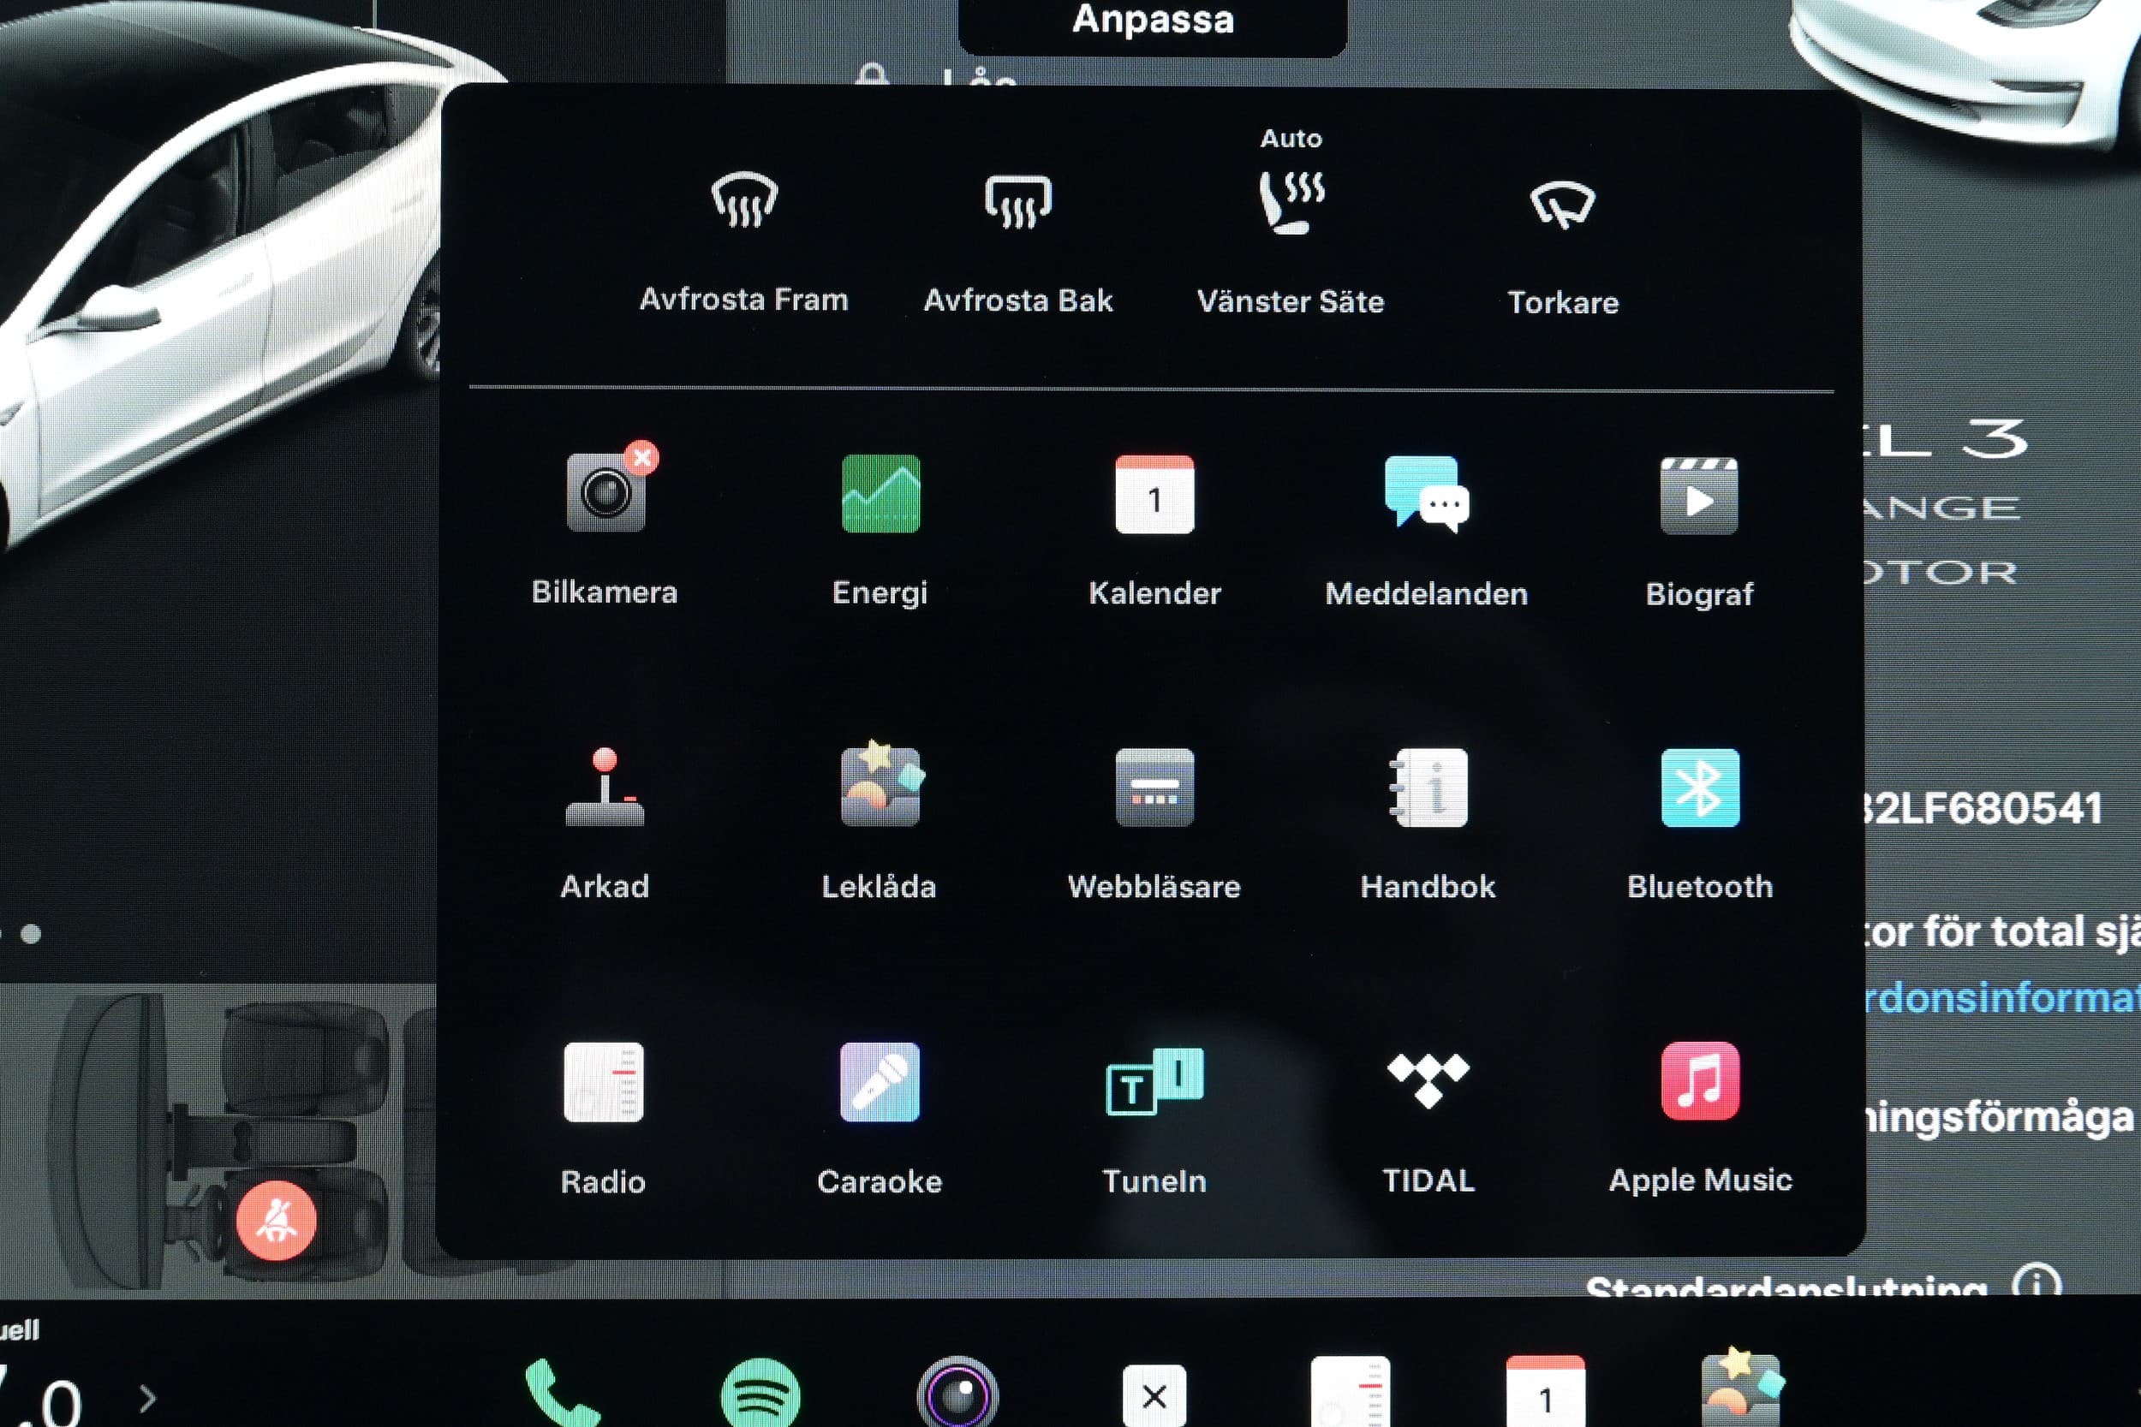Open Apple Music app

tap(1699, 1082)
